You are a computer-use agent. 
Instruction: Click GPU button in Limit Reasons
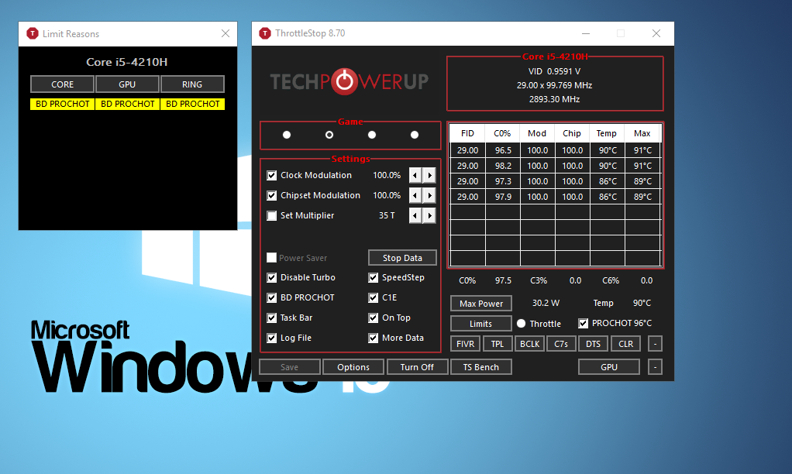[x=127, y=84]
